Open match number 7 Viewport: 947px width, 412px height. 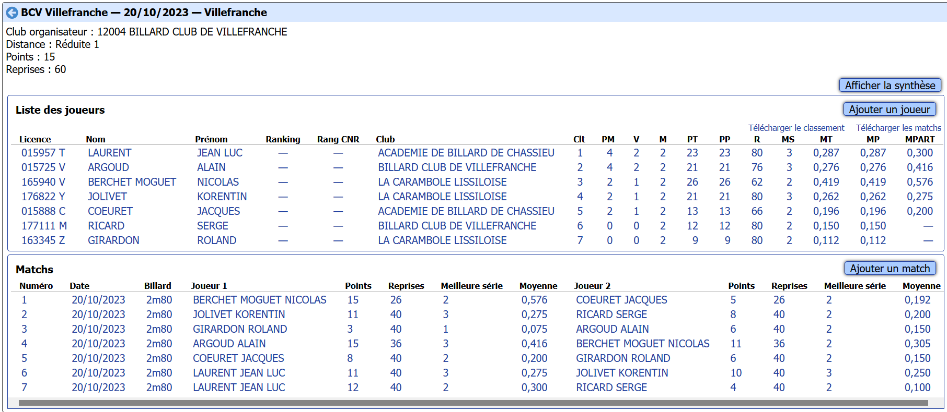(24, 387)
